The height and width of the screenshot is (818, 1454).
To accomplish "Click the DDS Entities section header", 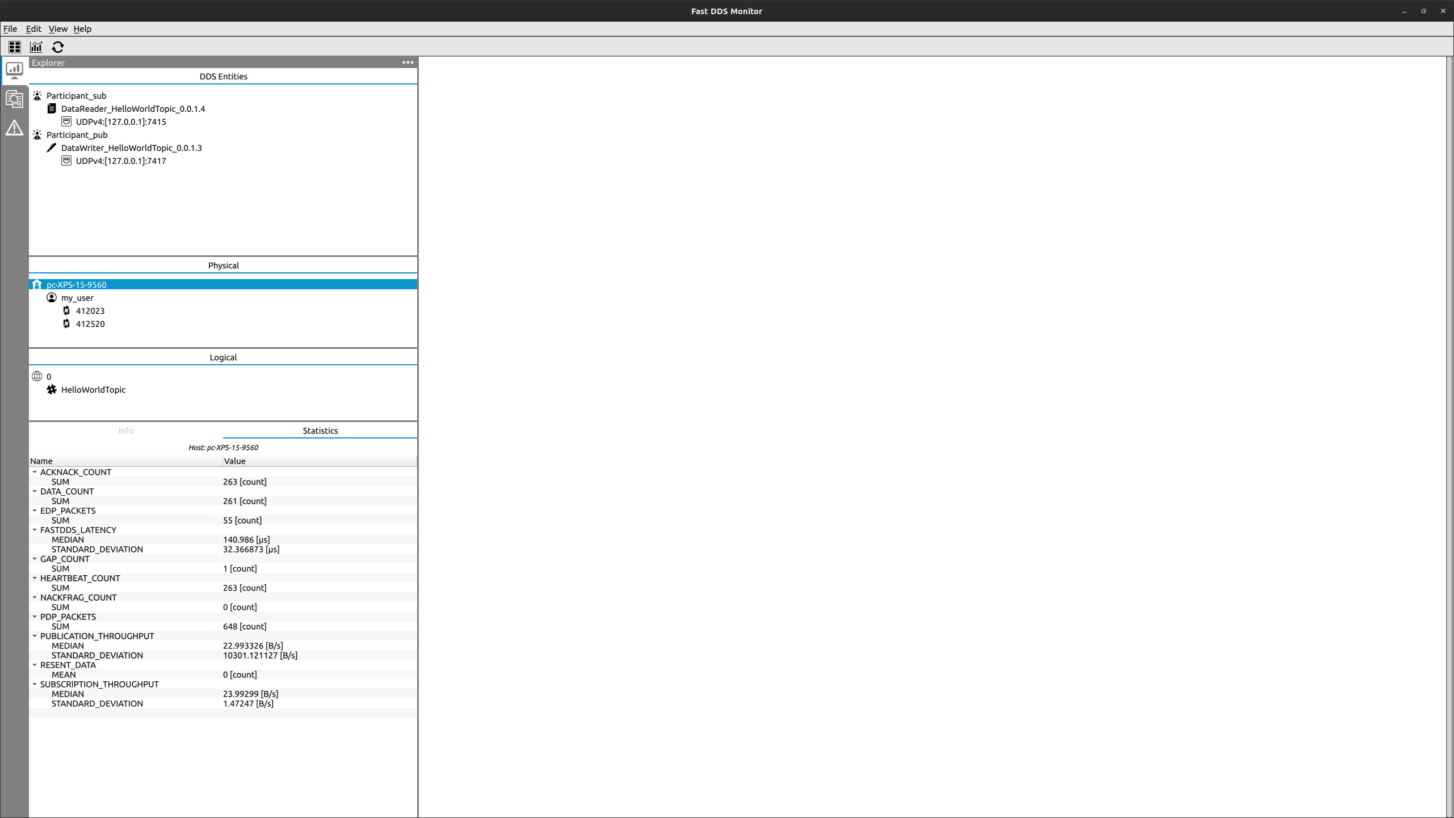I will click(x=223, y=76).
